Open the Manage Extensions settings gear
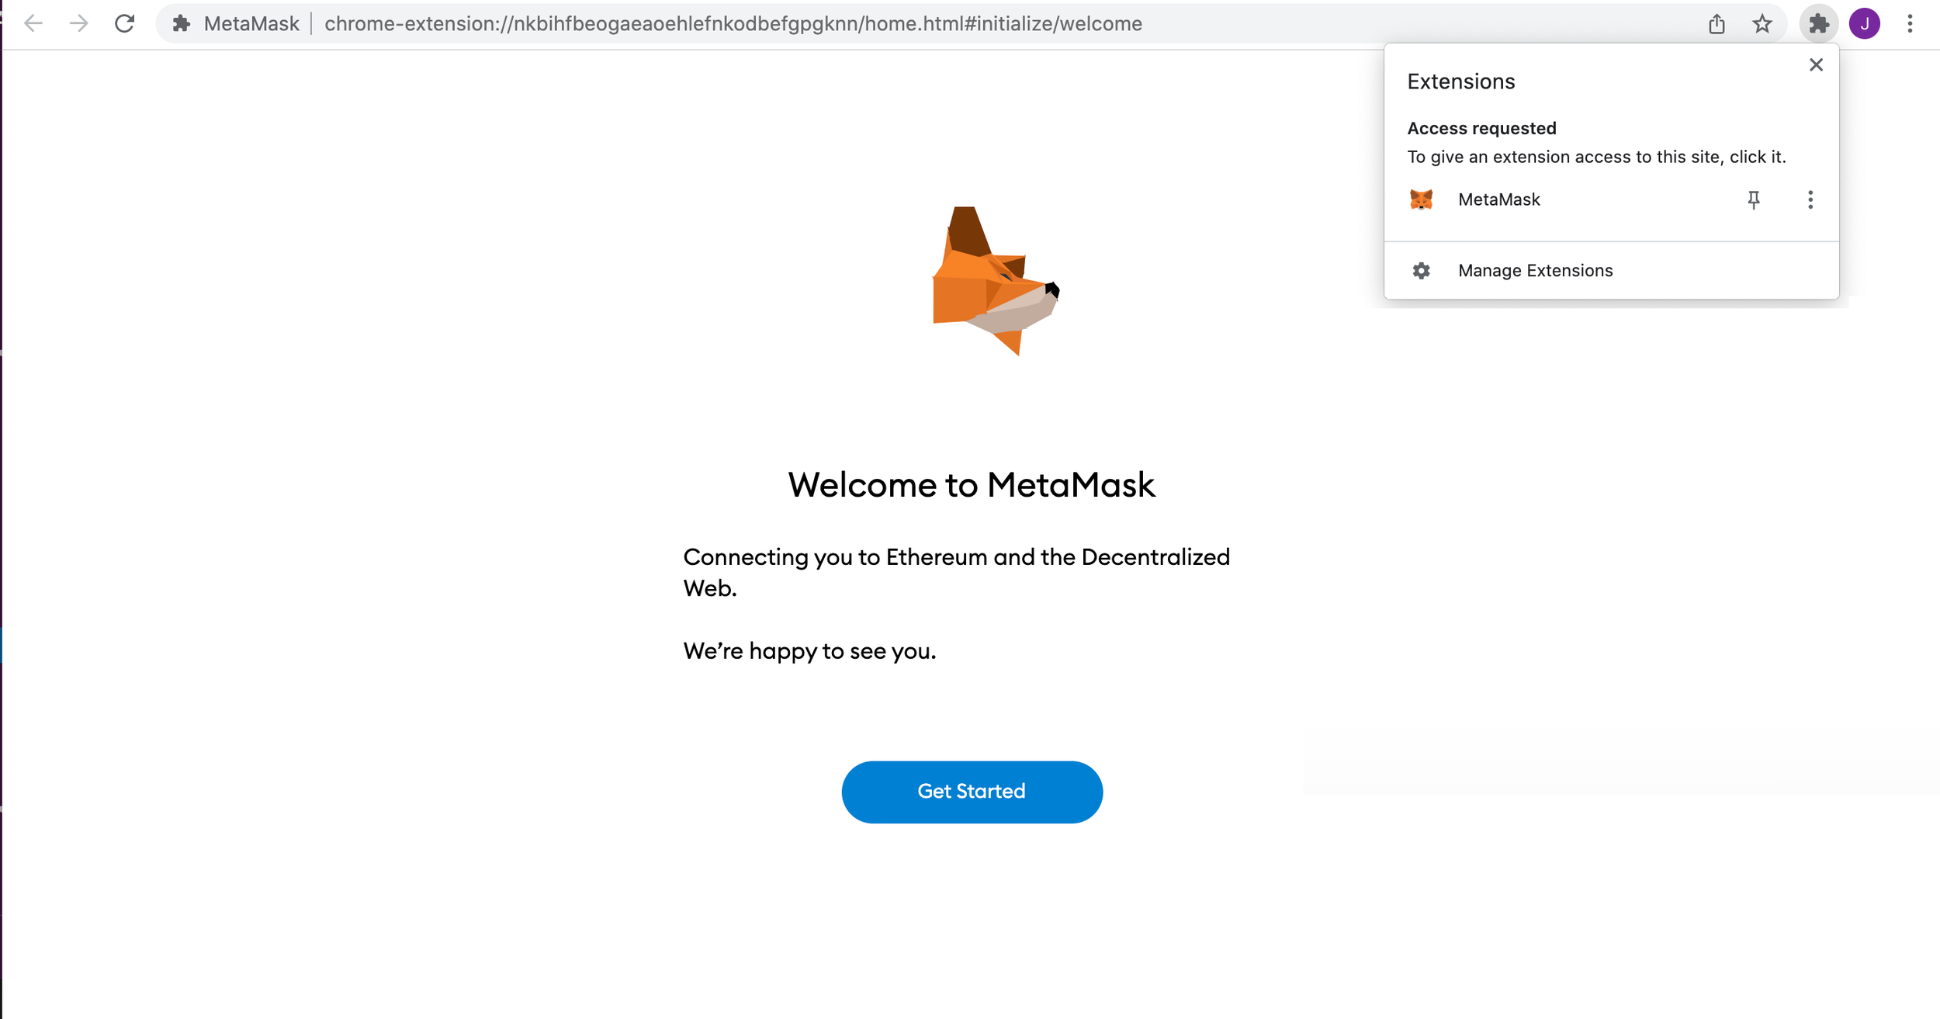Screen dimensions: 1940x1019 pyautogui.click(x=1420, y=270)
